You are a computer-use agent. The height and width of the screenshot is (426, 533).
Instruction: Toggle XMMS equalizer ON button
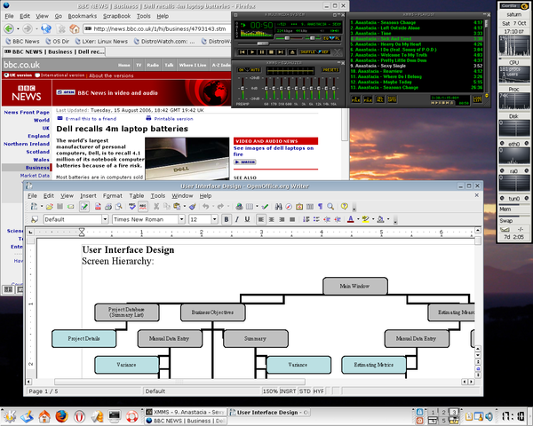(242, 69)
